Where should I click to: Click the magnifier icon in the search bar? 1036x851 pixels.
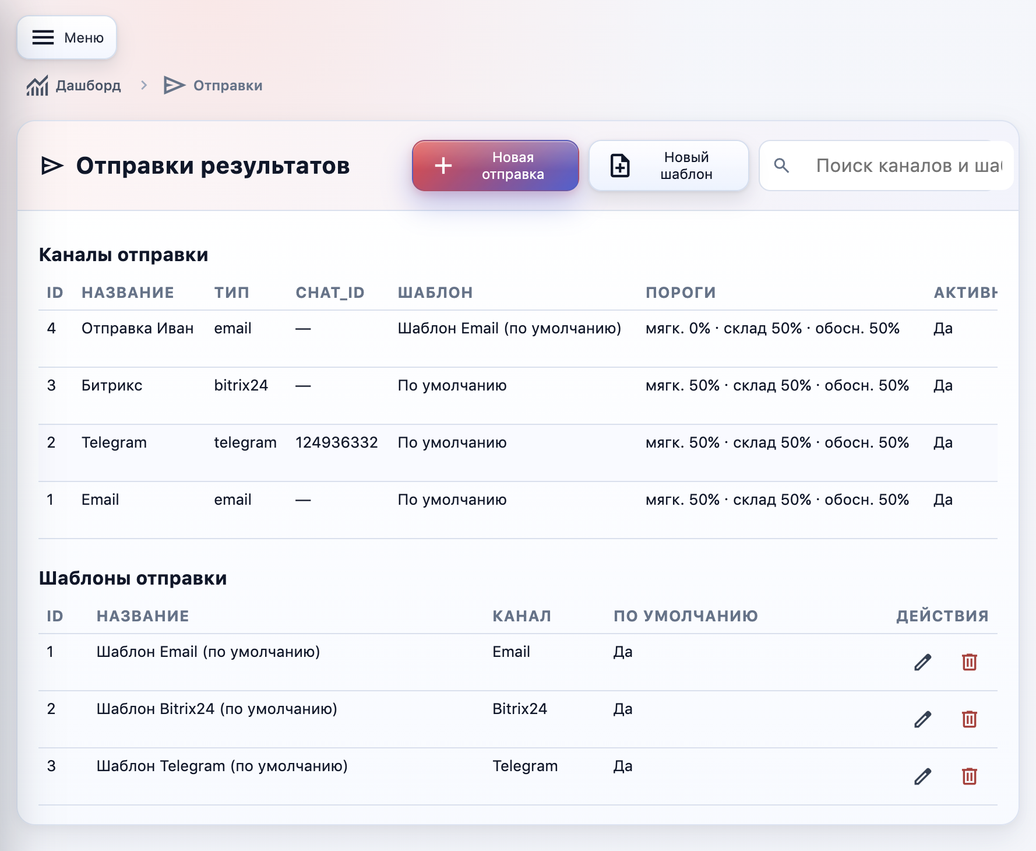pyautogui.click(x=782, y=166)
